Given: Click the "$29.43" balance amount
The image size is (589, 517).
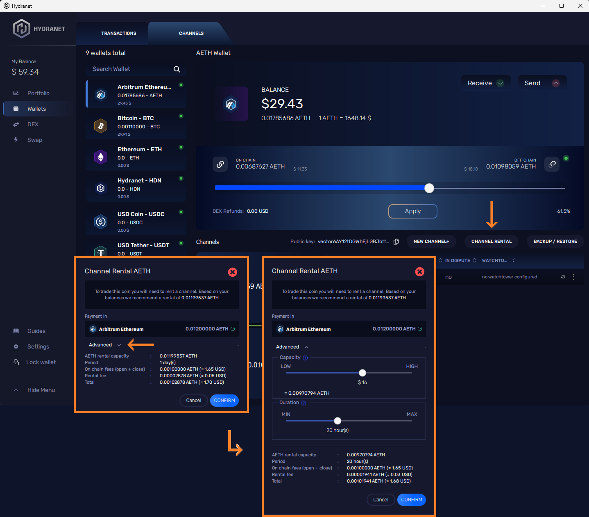Looking at the screenshot, I should click(282, 104).
